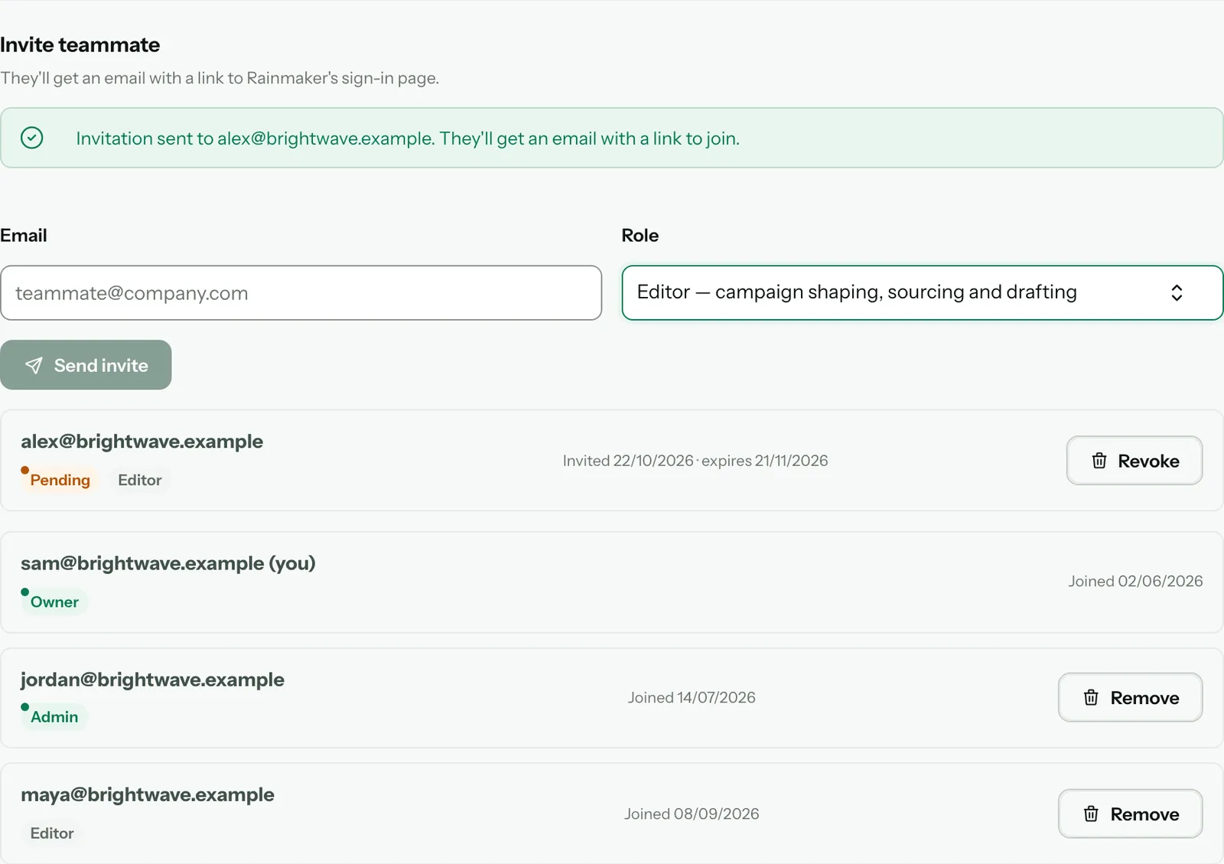This screenshot has width=1224, height=864.
Task: Select the sam@brightwave.example (you) entry
Action: point(168,563)
